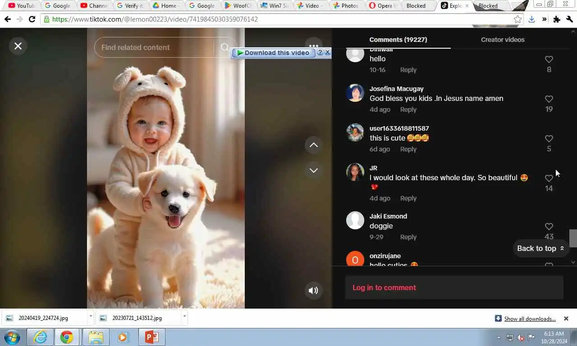Open Windows Media Player on taskbar
577x346 pixels.
pos(123,337)
